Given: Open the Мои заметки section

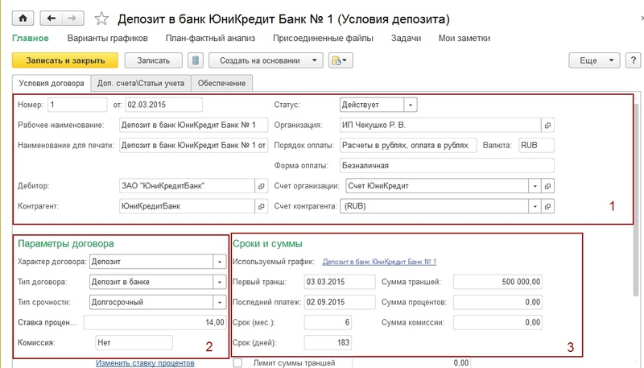Looking at the screenshot, I should [464, 38].
